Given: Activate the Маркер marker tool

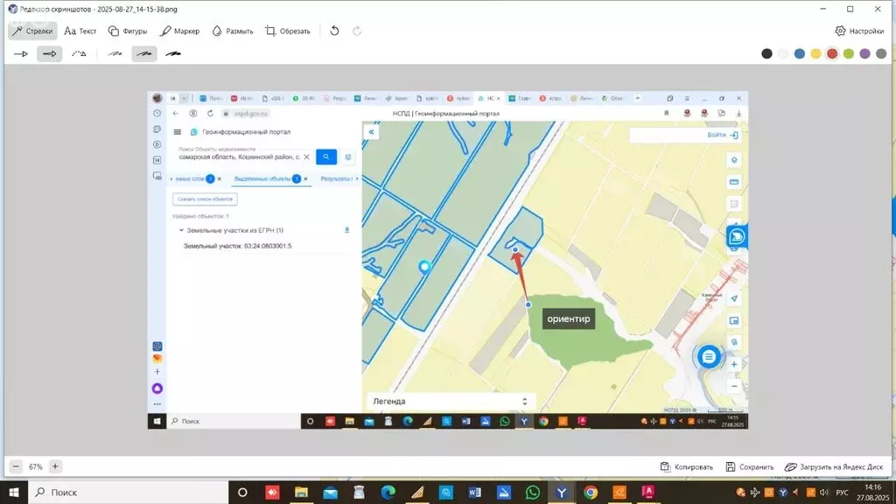Looking at the screenshot, I should pyautogui.click(x=179, y=31).
